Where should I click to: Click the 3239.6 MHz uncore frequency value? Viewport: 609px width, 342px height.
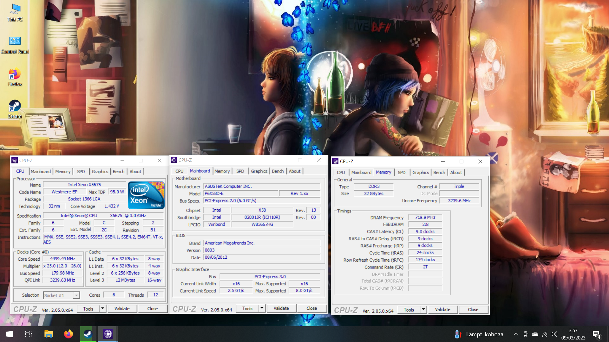(x=459, y=200)
